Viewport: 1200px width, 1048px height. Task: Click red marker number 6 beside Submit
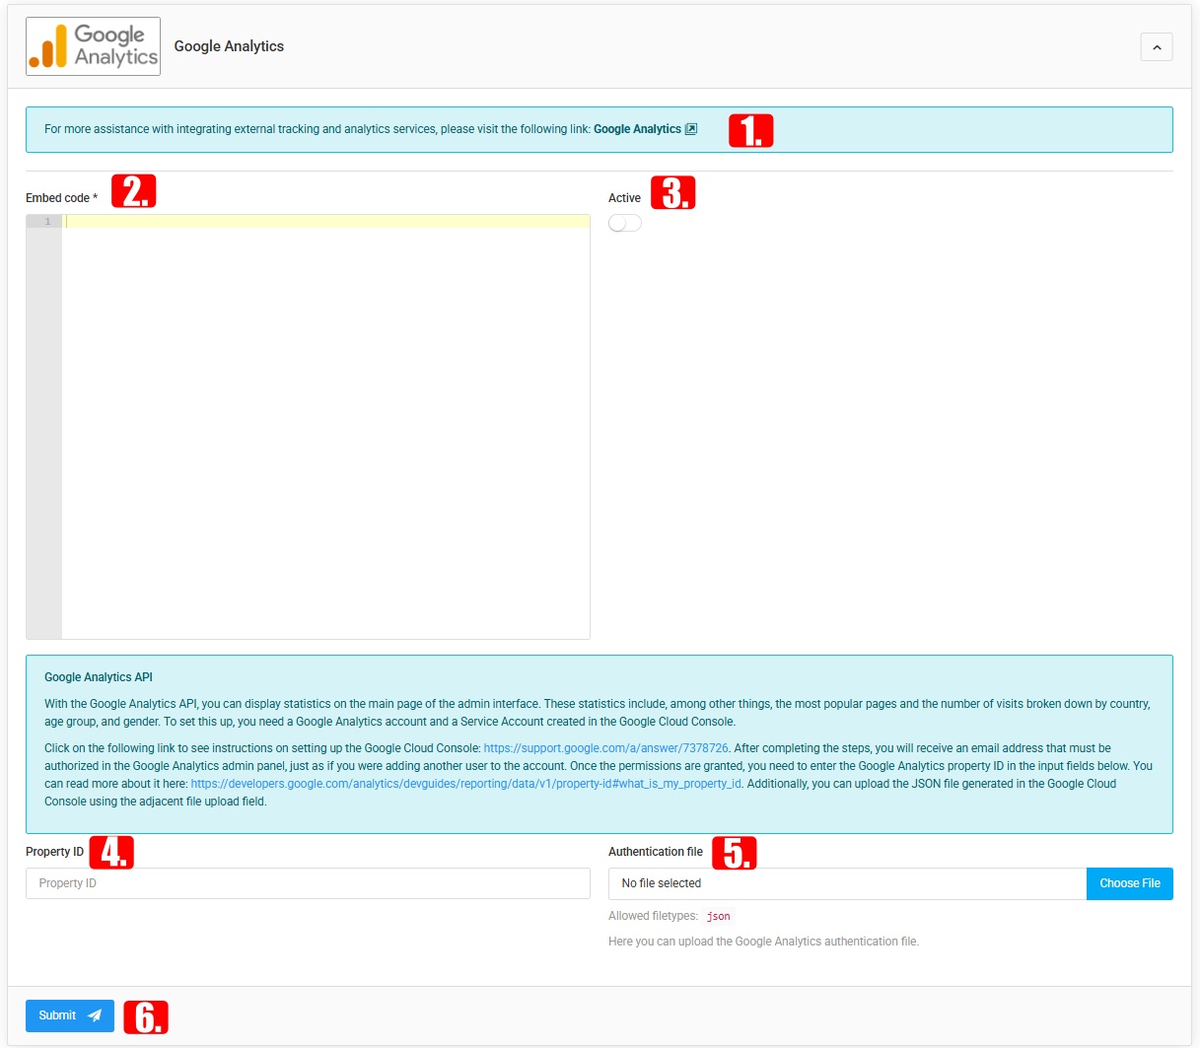tap(146, 1017)
